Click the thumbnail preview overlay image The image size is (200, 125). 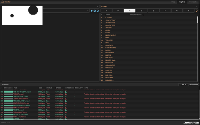pyautogui.click(x=22, y=15)
